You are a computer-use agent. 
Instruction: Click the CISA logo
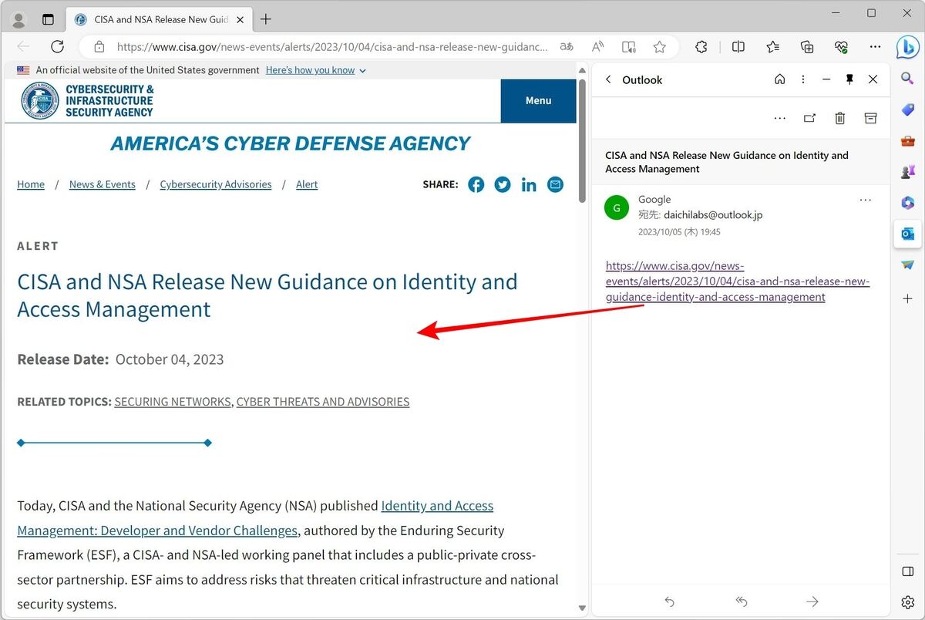coord(87,100)
